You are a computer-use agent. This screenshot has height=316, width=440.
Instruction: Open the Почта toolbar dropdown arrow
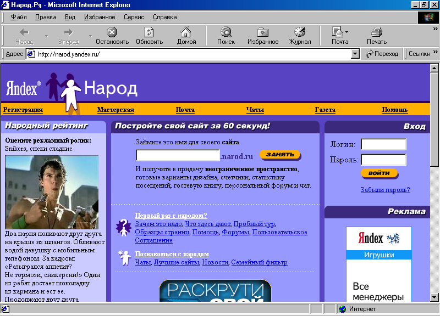[x=347, y=32]
